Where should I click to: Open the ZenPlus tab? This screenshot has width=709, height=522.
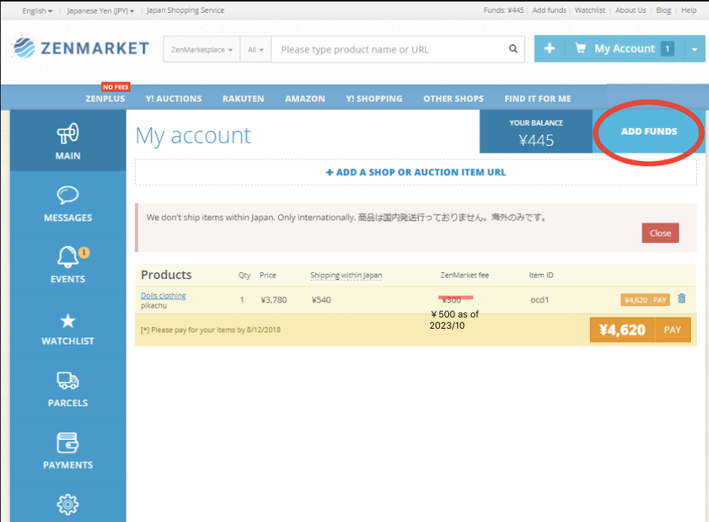click(x=105, y=99)
